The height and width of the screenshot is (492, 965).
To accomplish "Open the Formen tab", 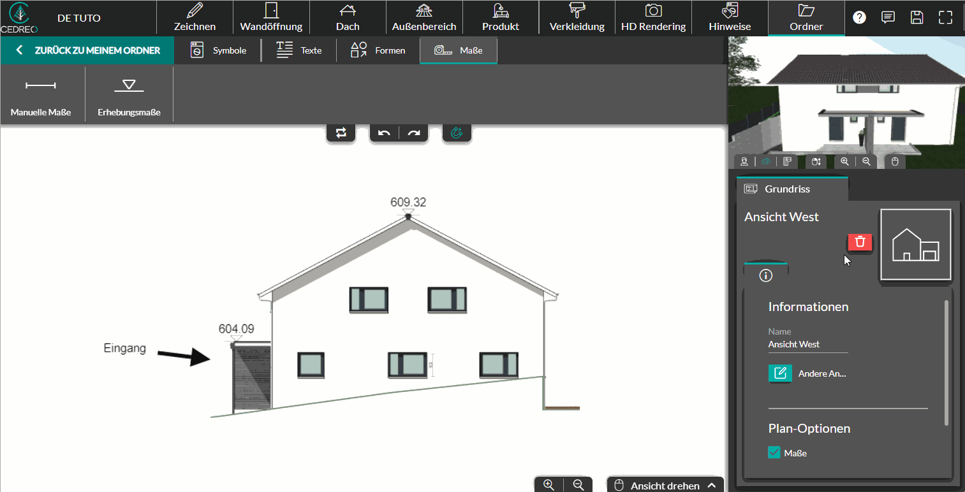I will coord(378,50).
